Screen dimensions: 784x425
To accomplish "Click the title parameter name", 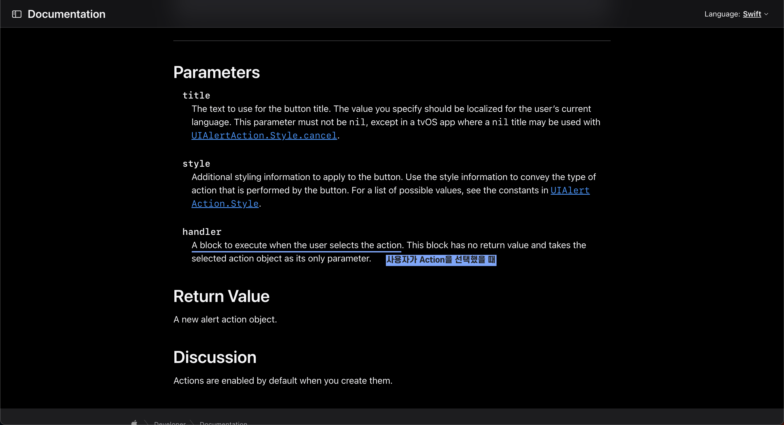I will (196, 95).
